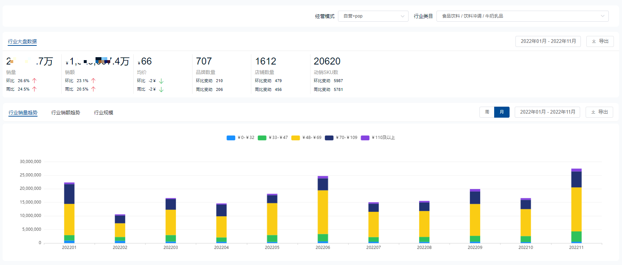Click the 均价 环比 green down arrow
This screenshot has height=265, width=622.
161,81
